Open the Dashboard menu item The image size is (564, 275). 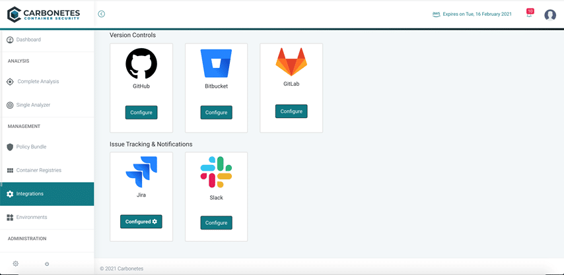(47, 40)
